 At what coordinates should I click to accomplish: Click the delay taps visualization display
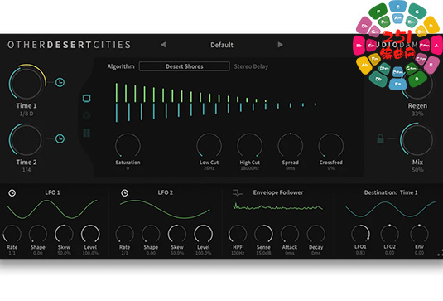click(x=215, y=103)
